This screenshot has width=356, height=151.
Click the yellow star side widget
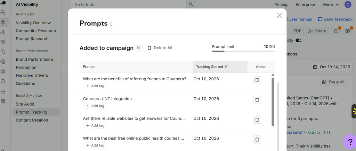click(x=354, y=111)
